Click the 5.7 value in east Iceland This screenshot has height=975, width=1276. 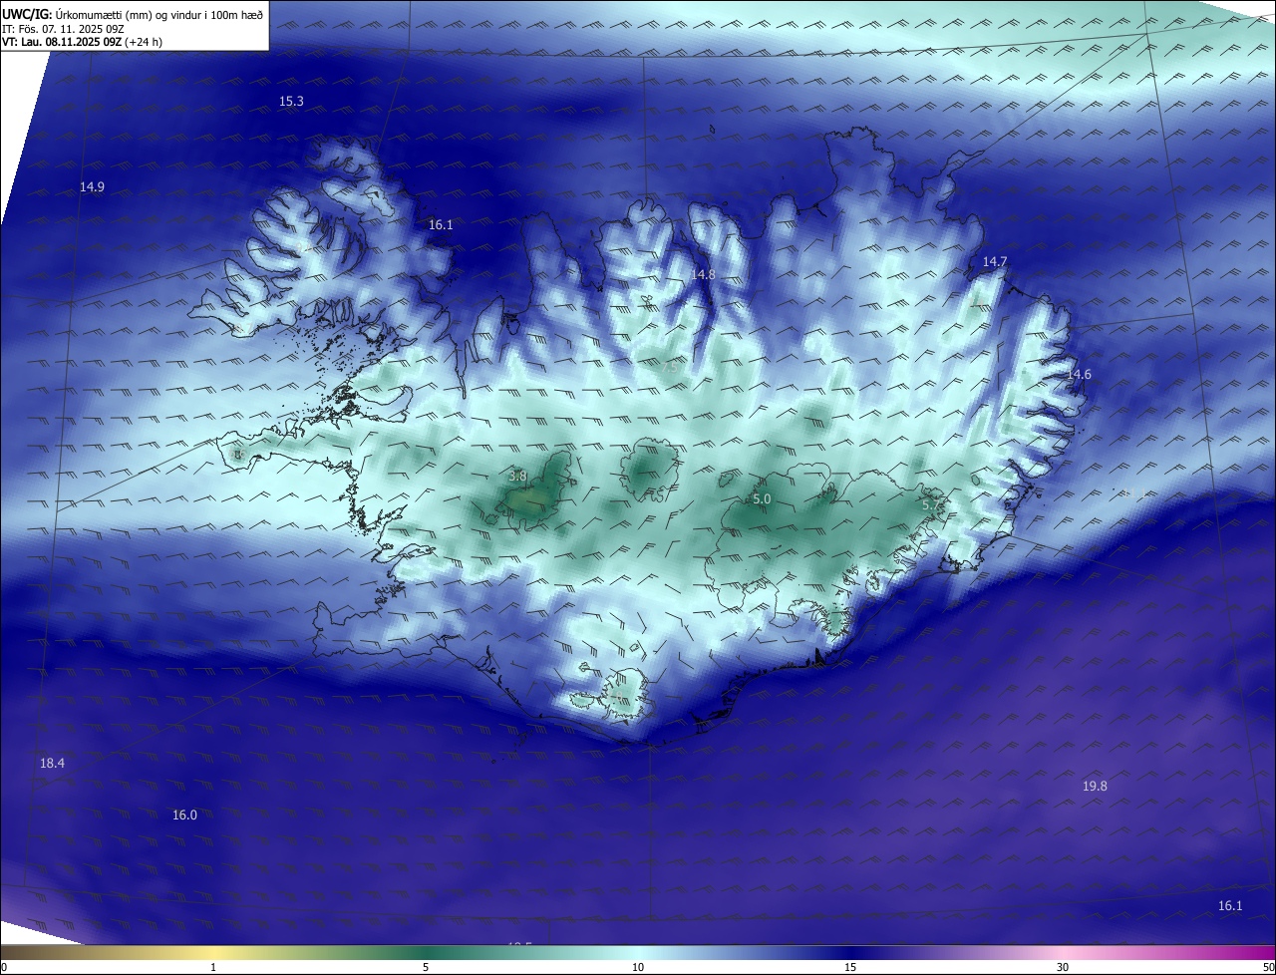(x=930, y=506)
